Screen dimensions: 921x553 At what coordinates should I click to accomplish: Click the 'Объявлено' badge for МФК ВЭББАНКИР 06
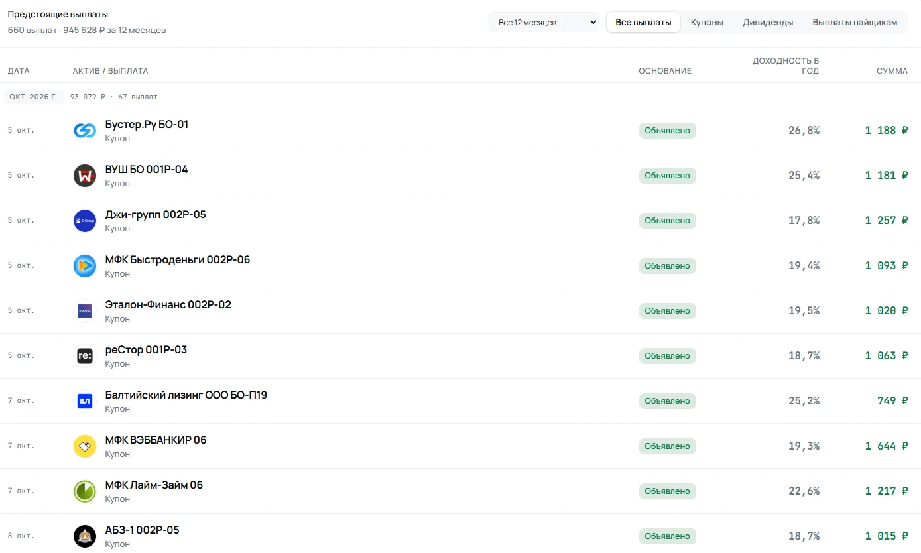(668, 446)
